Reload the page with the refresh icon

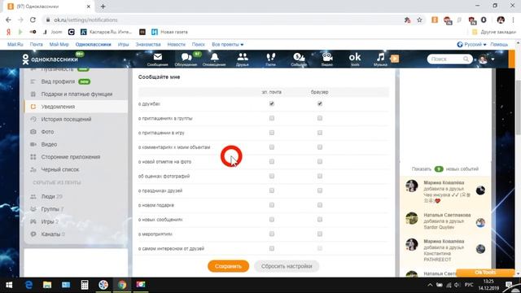coord(33,20)
